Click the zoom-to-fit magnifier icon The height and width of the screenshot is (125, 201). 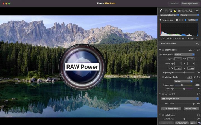point(187,11)
